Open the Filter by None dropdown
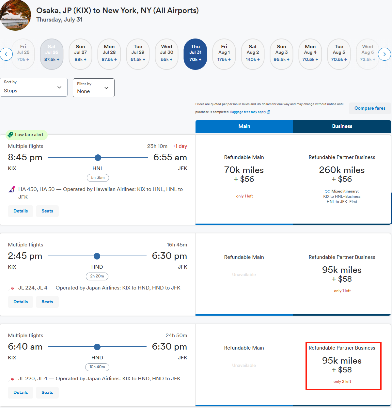The image size is (392, 408). 94,88
